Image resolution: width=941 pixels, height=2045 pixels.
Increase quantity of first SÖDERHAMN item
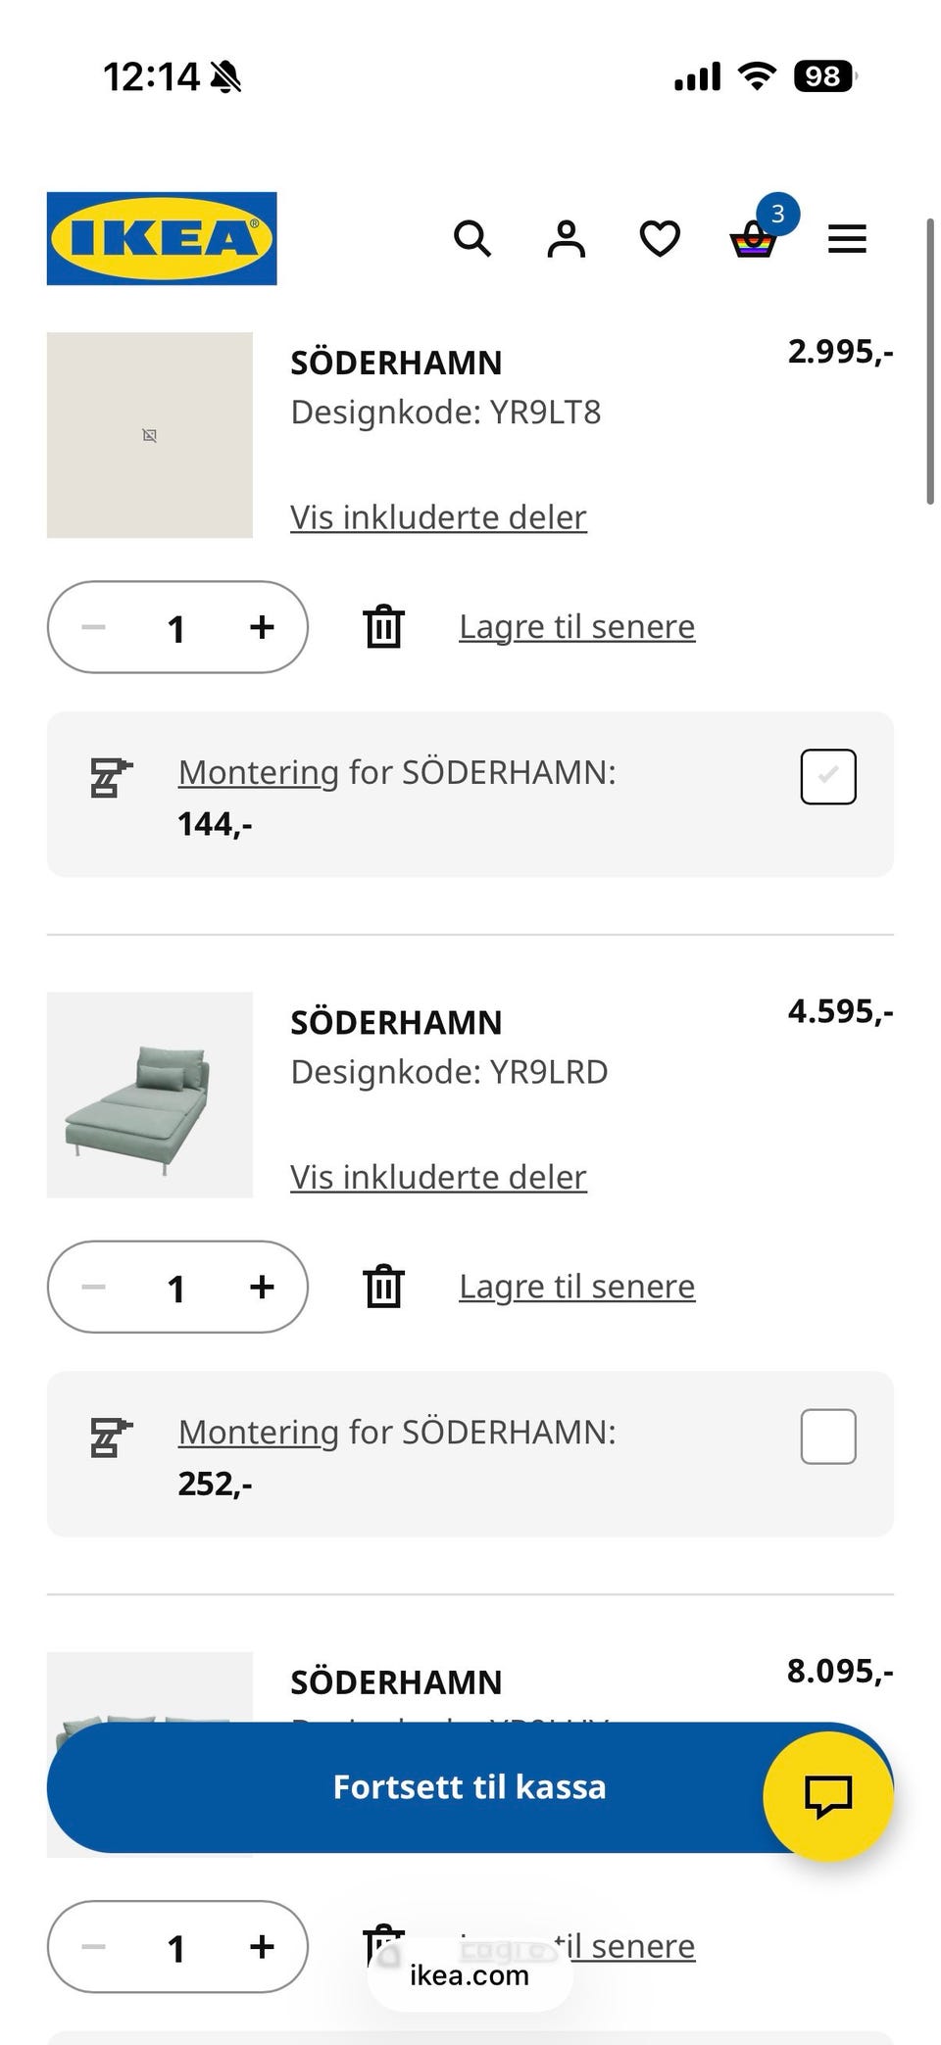coord(262,627)
